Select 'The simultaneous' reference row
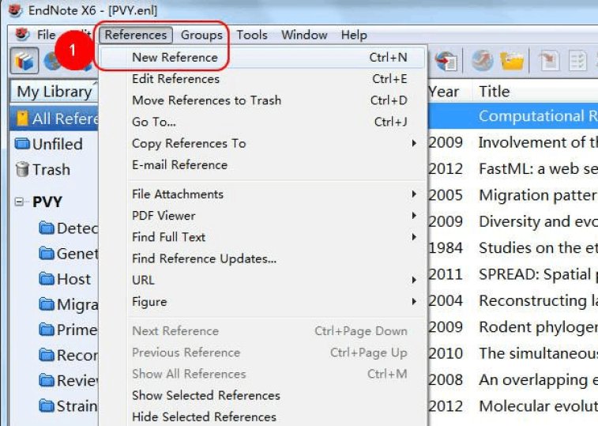The image size is (598, 426). (x=513, y=353)
